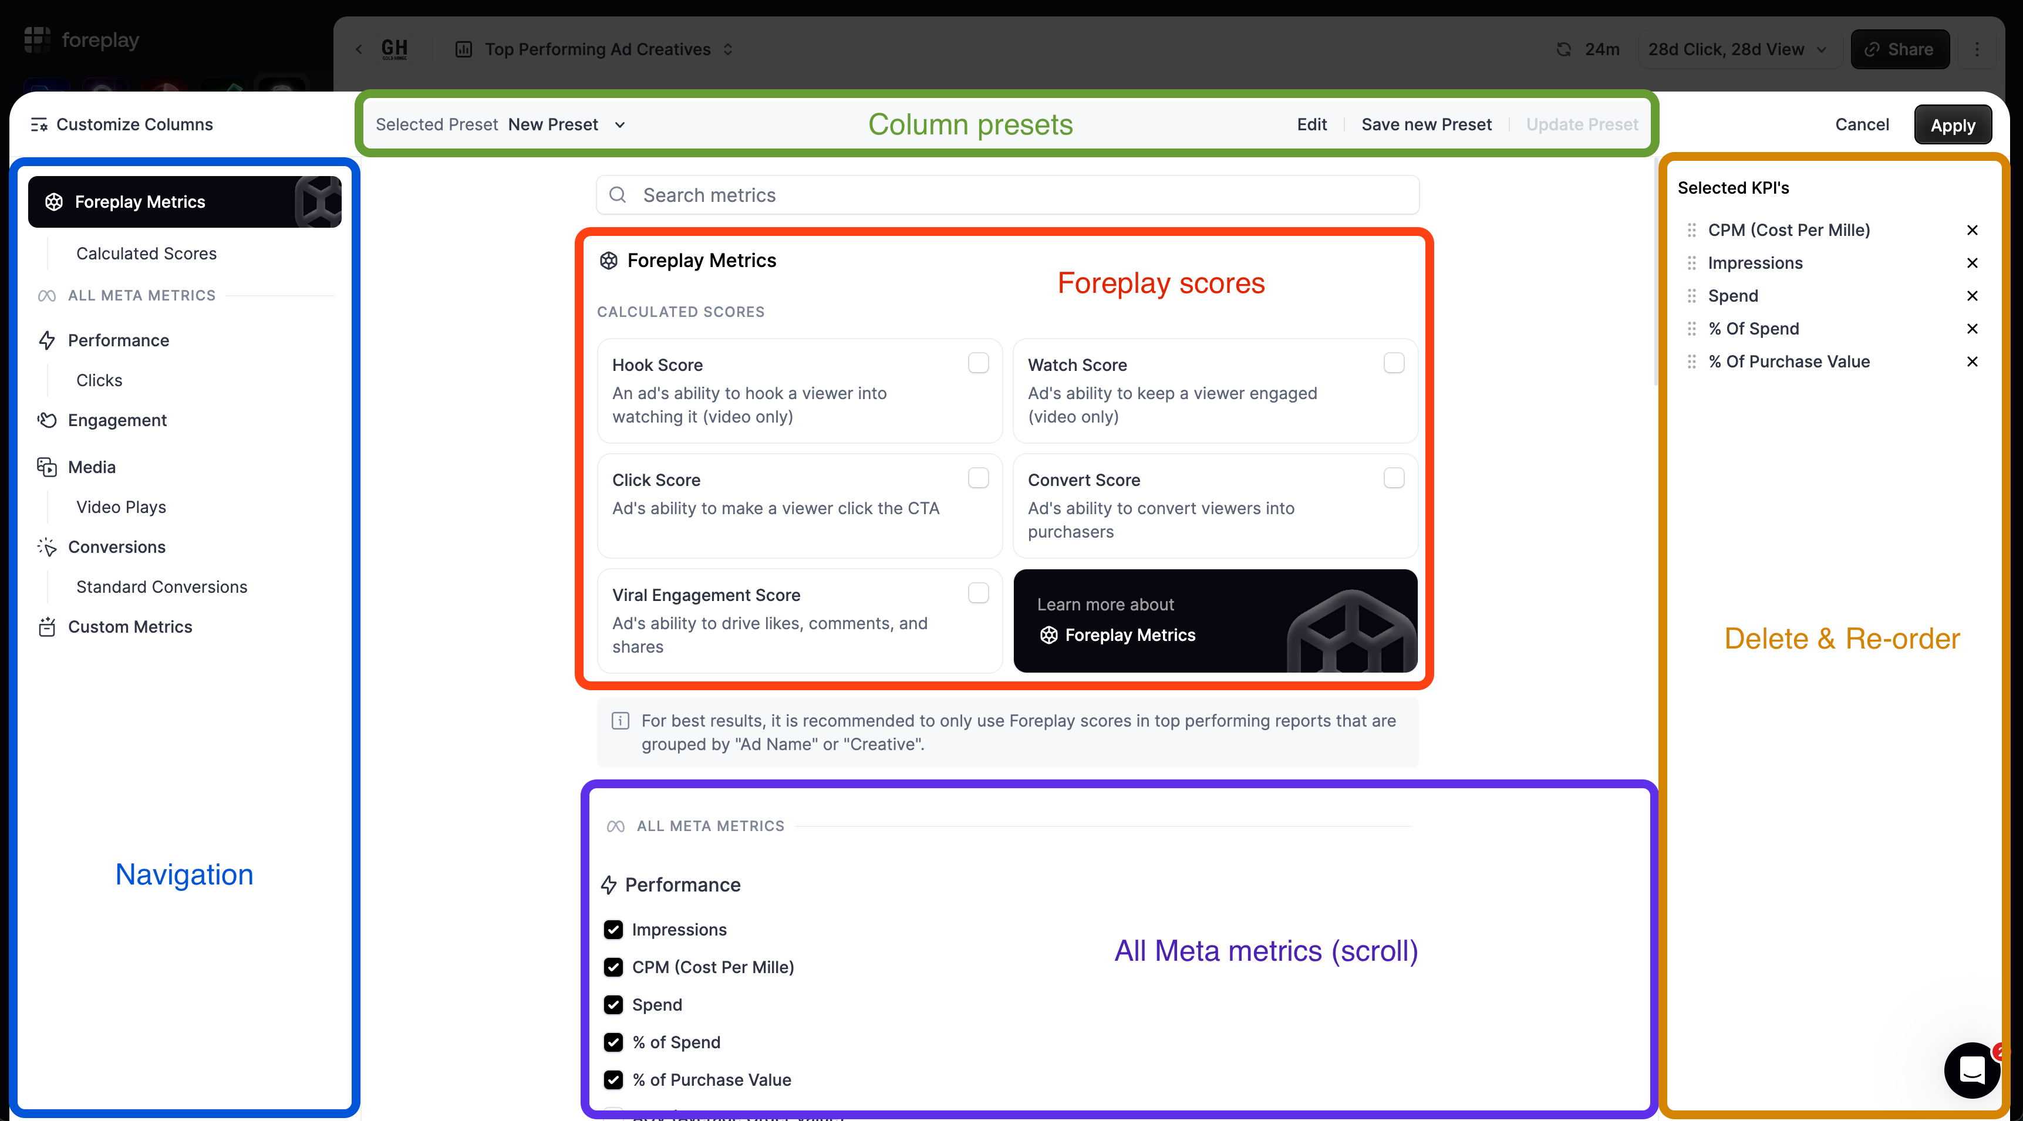Jump to Video Plays subsection

pyautogui.click(x=121, y=507)
